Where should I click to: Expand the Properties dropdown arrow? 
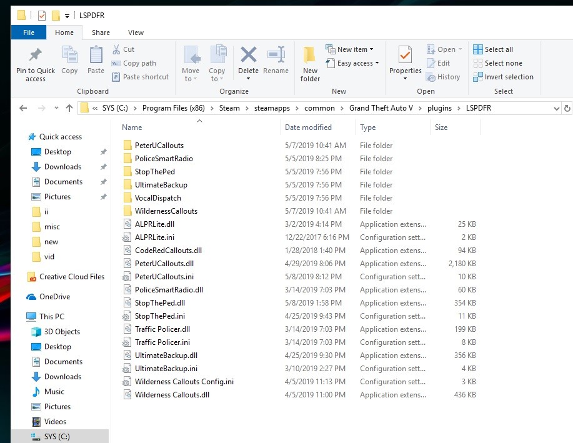pyautogui.click(x=406, y=79)
